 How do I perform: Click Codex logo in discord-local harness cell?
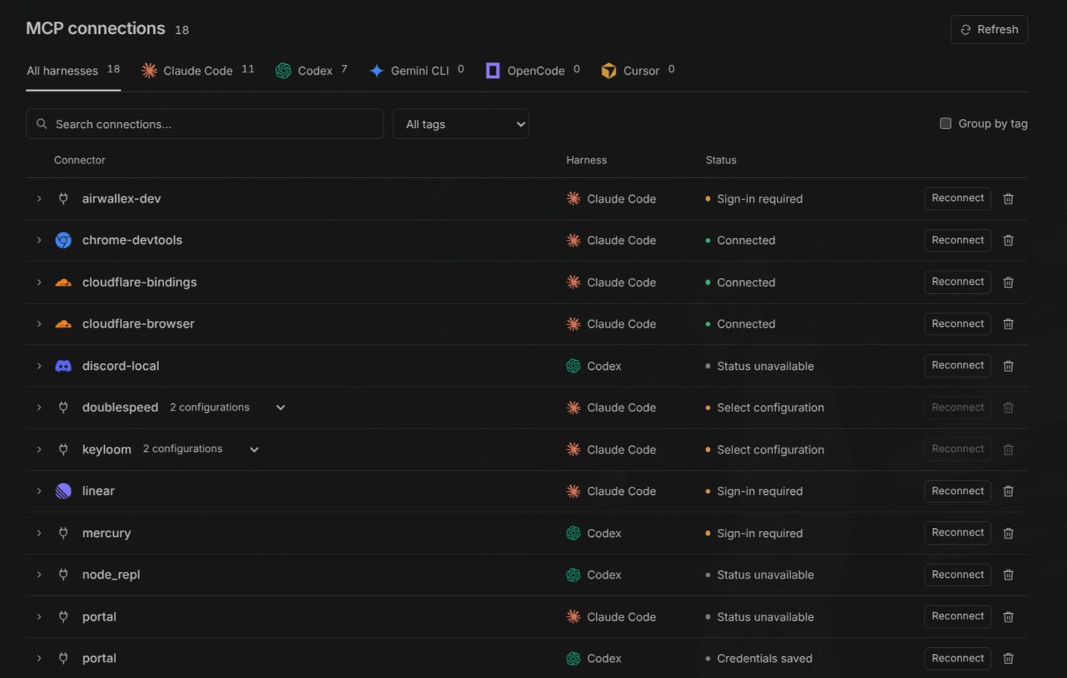573,366
